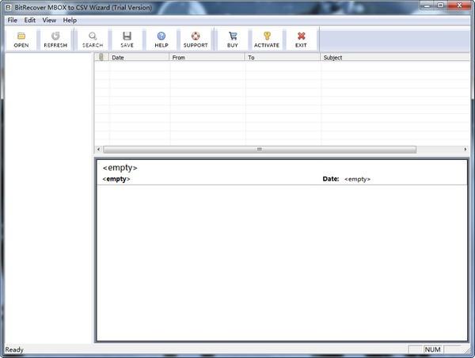Screen dimensions: 475x358
Task: Click the Buy cart icon
Action: 232,36
